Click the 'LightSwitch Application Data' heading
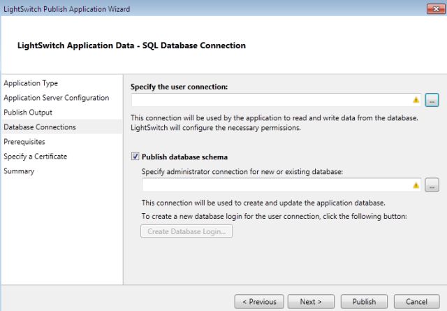Viewport: 447px width, 311px height. click(x=131, y=45)
